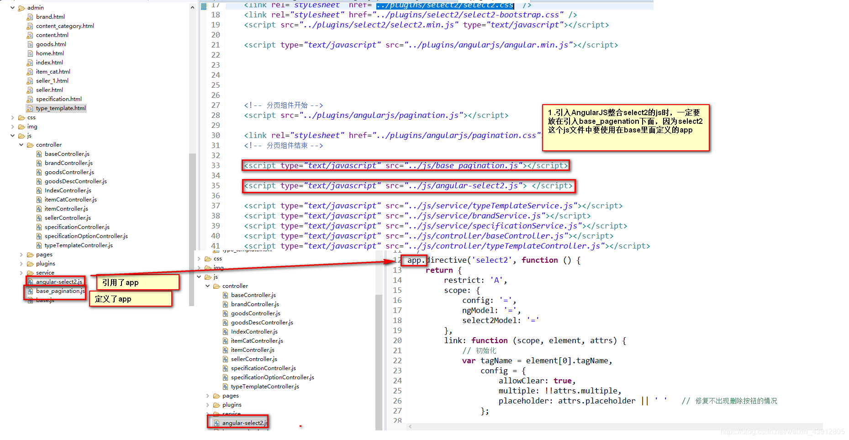This screenshot has width=849, height=440.
Task: Select specificationController.js in the top tree
Action: (x=77, y=227)
